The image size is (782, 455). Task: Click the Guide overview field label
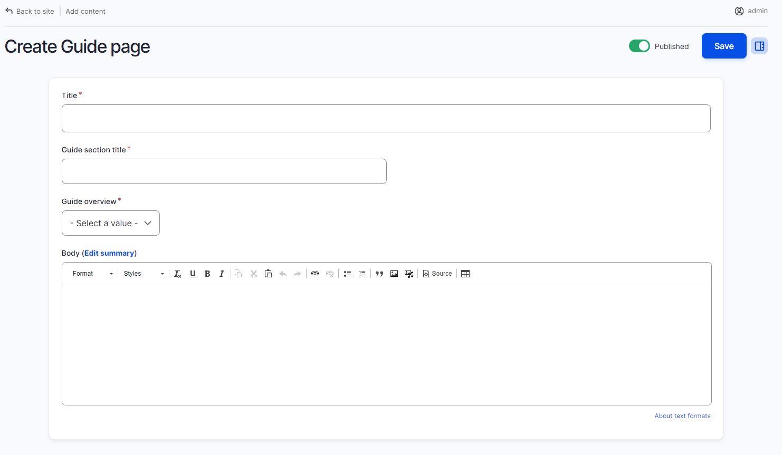pos(89,201)
